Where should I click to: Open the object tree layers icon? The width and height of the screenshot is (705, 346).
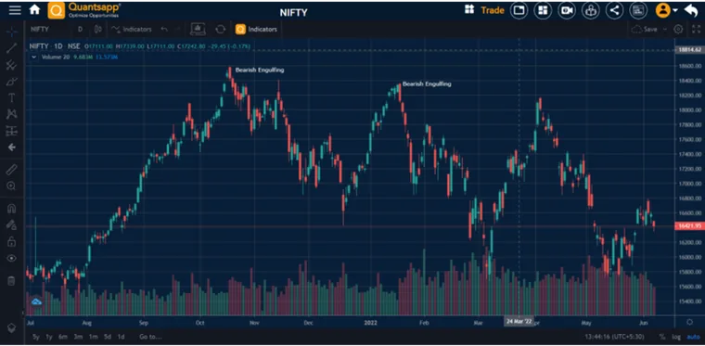[x=11, y=328]
